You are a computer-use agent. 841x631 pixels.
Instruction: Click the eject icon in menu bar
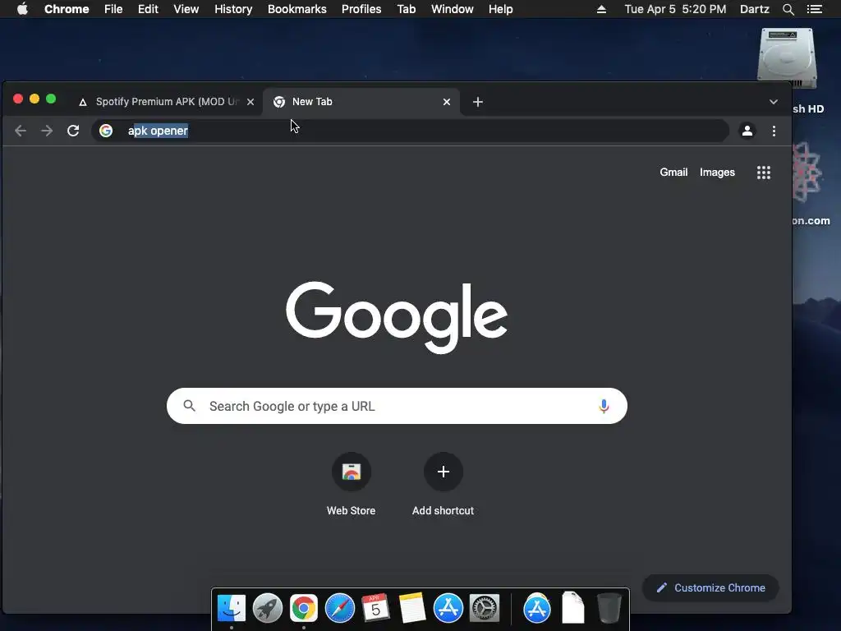[x=601, y=9]
